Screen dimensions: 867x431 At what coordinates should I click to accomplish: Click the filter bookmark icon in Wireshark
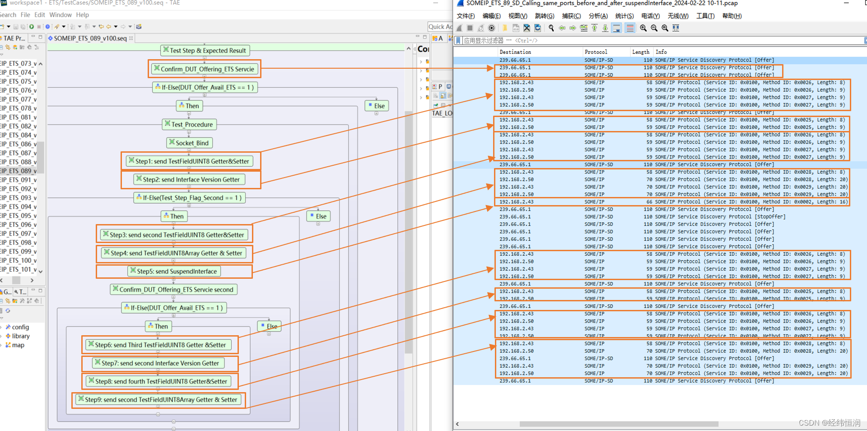pos(458,40)
